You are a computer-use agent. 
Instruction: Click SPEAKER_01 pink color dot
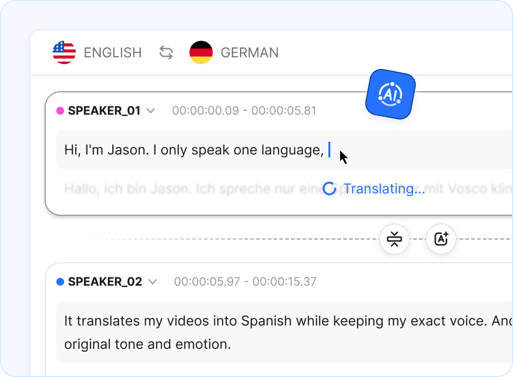click(x=60, y=111)
